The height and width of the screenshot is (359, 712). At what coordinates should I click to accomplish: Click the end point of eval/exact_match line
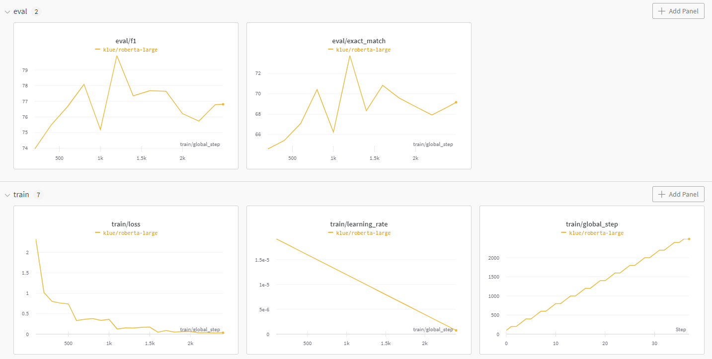tap(456, 102)
